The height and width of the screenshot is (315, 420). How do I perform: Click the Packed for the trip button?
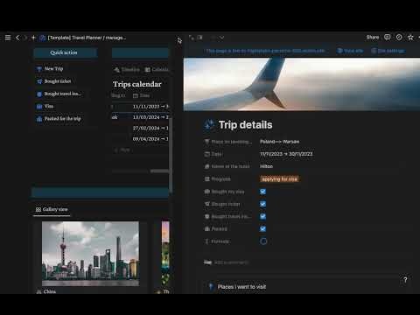(x=59, y=119)
